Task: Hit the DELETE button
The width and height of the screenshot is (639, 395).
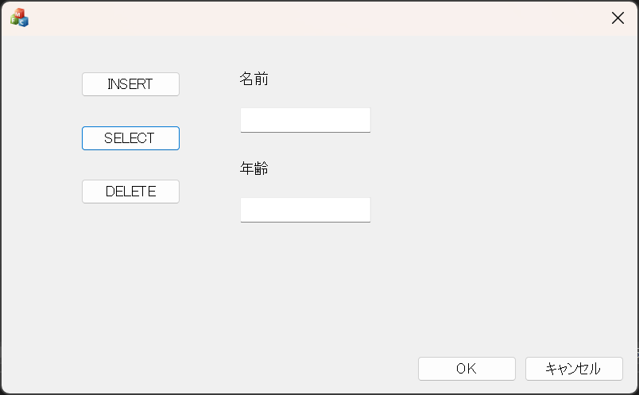Action: pos(130,192)
